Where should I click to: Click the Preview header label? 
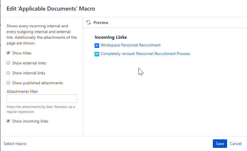tap(101, 23)
